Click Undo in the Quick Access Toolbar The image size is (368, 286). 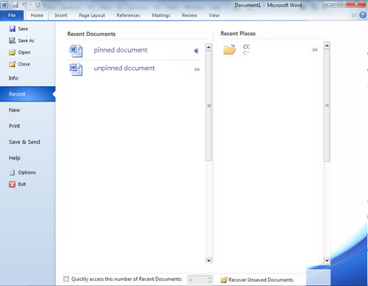tap(24, 4)
